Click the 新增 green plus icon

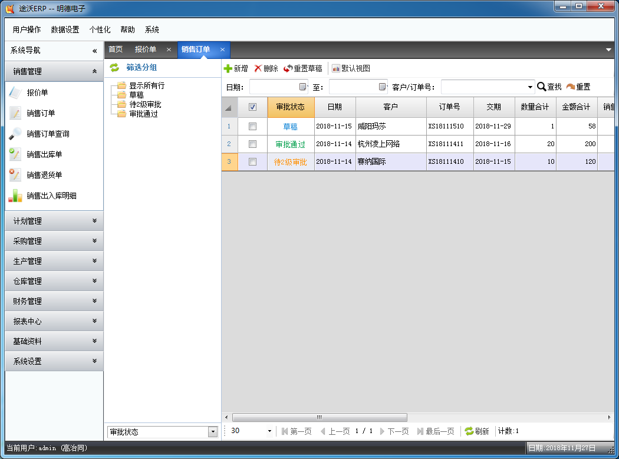[228, 68]
